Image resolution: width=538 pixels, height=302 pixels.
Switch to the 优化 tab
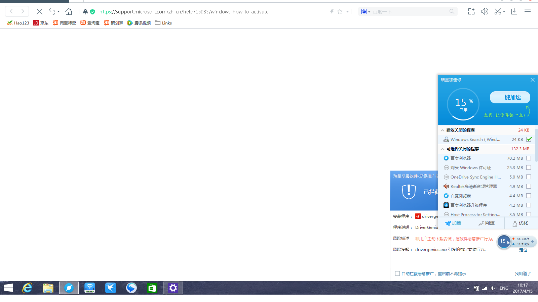pyautogui.click(x=521, y=223)
